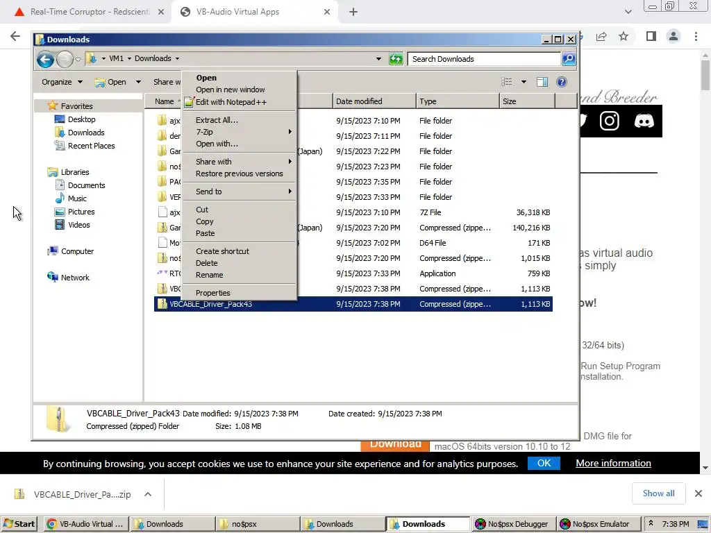The image size is (711, 533).
Task: Open Chrome profile avatar icon
Action: tap(674, 36)
